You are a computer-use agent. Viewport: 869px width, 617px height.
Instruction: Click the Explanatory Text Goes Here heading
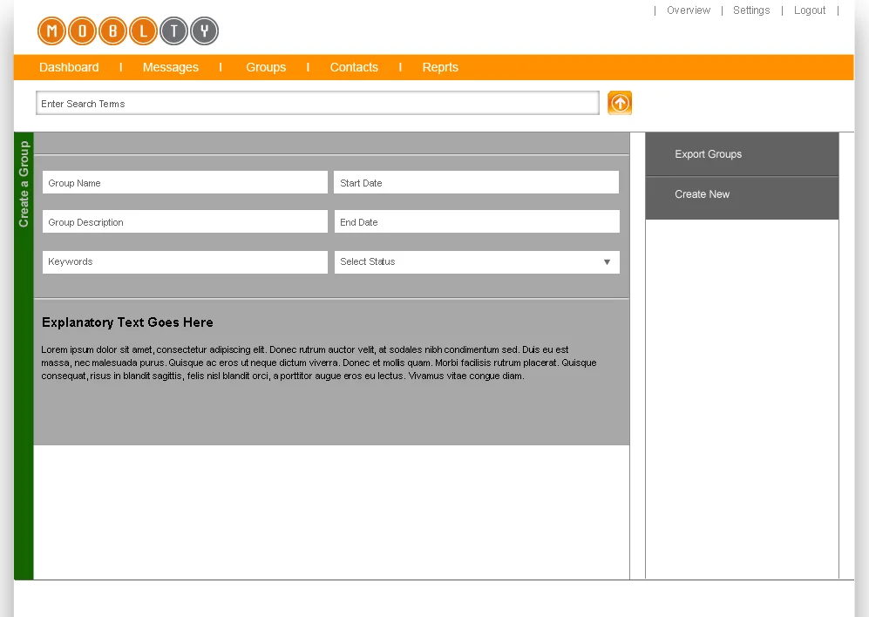[127, 322]
